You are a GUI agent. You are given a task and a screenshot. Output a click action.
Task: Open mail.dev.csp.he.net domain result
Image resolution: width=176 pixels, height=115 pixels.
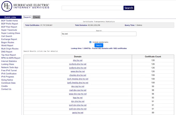tap(78, 90)
